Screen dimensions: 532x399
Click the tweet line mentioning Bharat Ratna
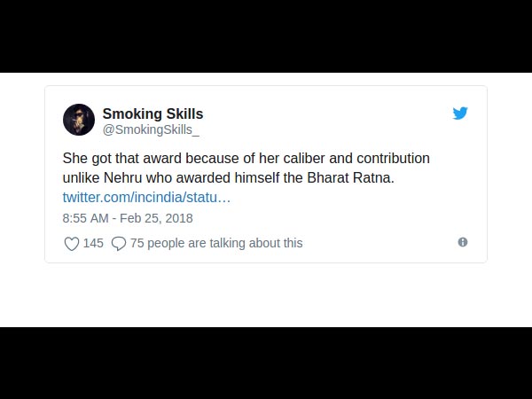[228, 177]
